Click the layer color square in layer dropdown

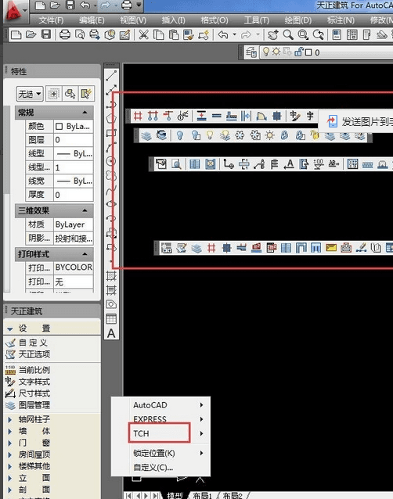308,52
